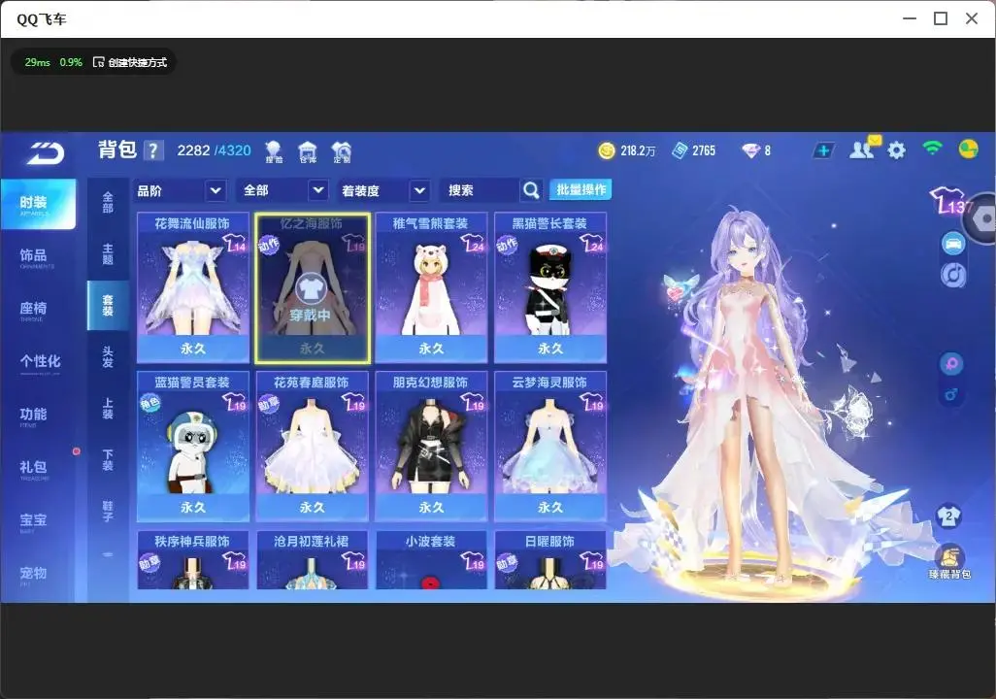Click the green Wi-Fi signal icon

tap(933, 149)
